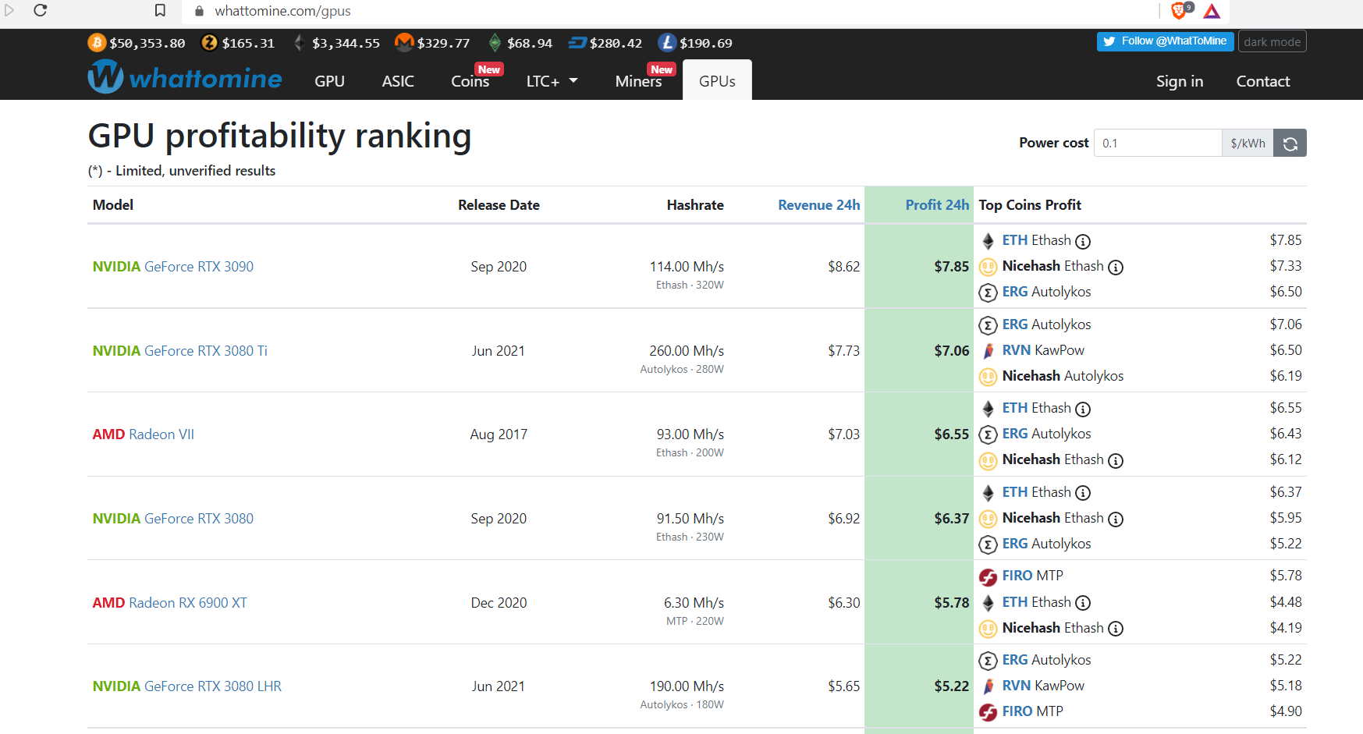
Task: Click the RVN coin icon in the RTX 3080 LHR row
Action: tap(988, 686)
